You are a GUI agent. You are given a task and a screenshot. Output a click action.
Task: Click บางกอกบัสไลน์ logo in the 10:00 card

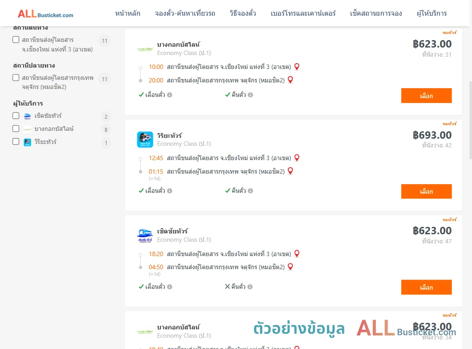click(145, 49)
